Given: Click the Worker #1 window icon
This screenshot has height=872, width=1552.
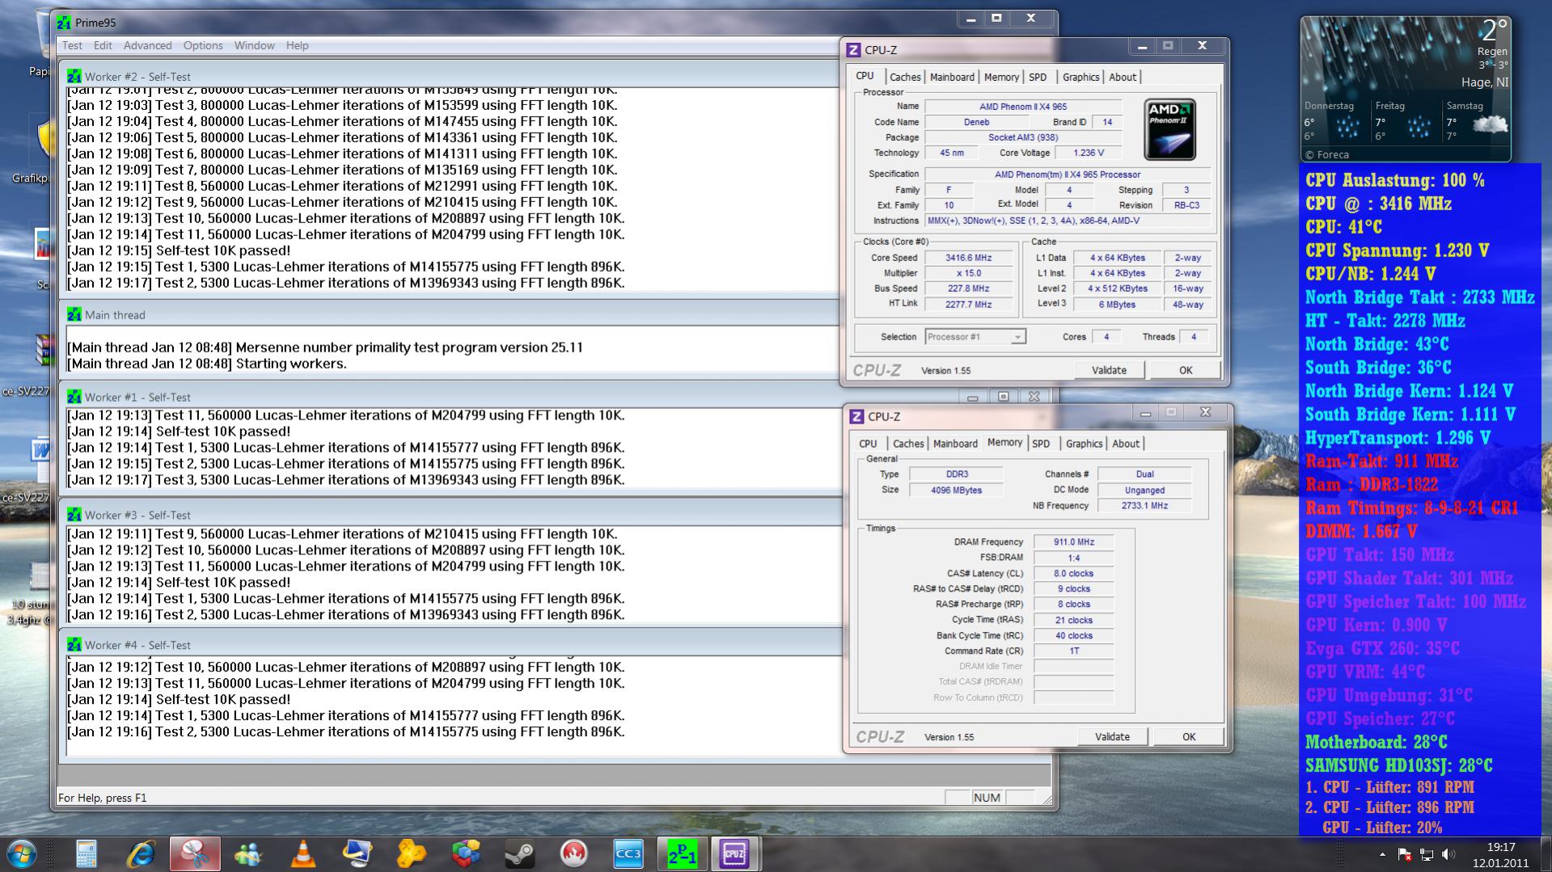Looking at the screenshot, I should coord(74,397).
